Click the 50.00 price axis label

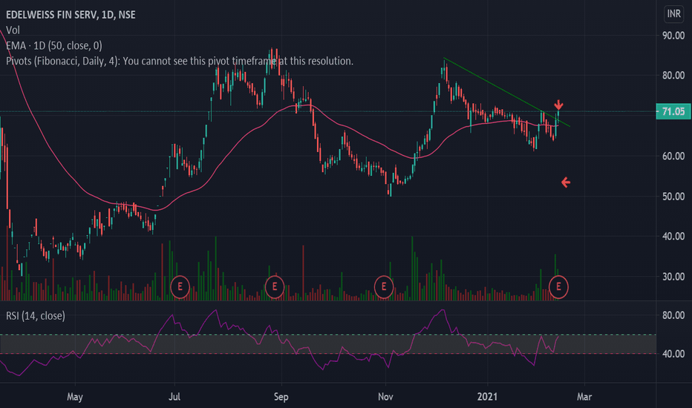(673, 197)
